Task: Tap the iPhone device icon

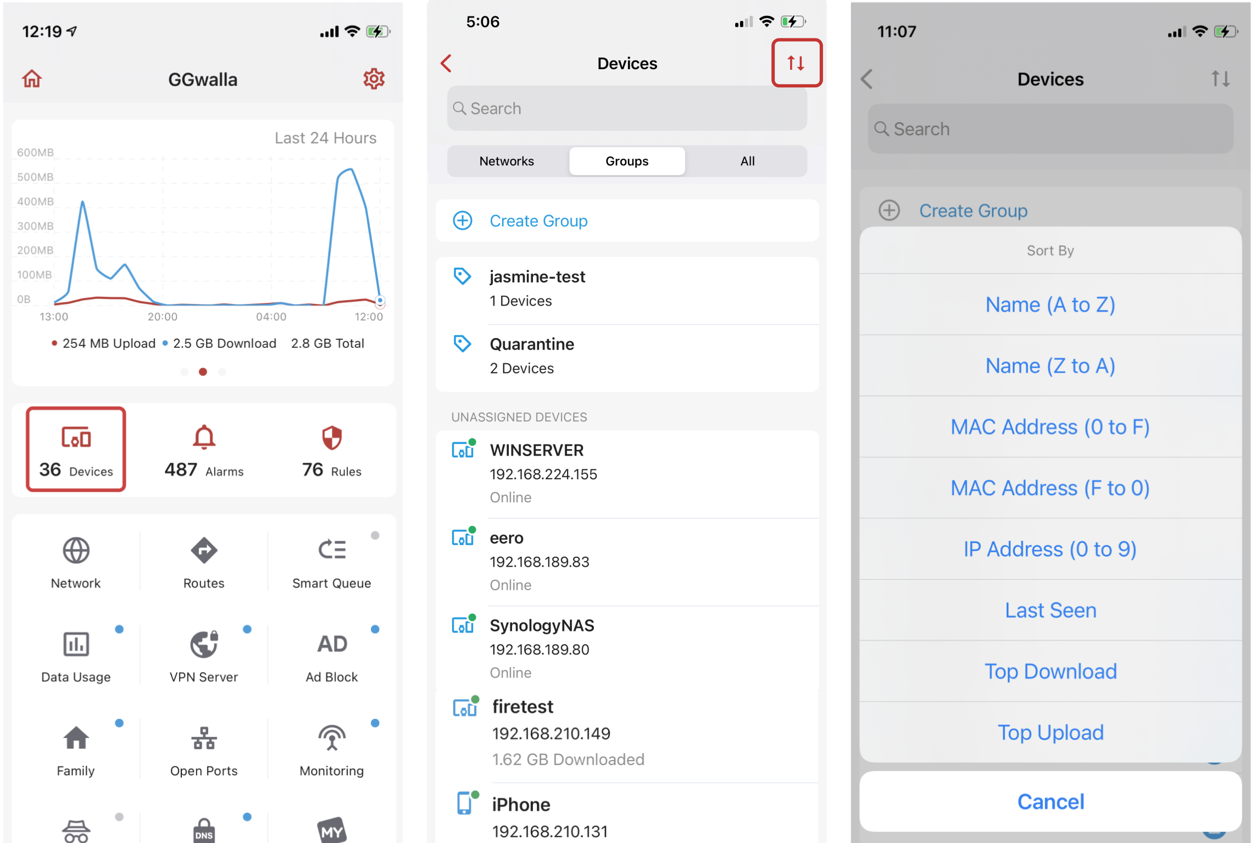Action: (x=466, y=802)
